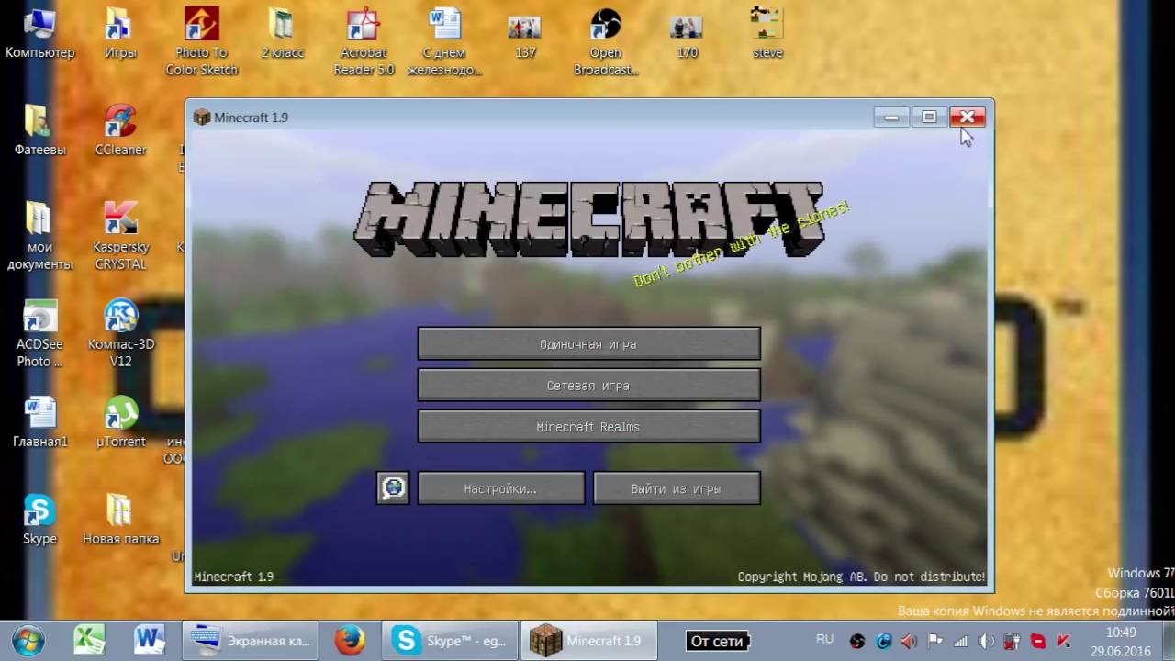
Task: Select Acrobat Reader 5.0 desktop shortcut
Action: tap(364, 42)
